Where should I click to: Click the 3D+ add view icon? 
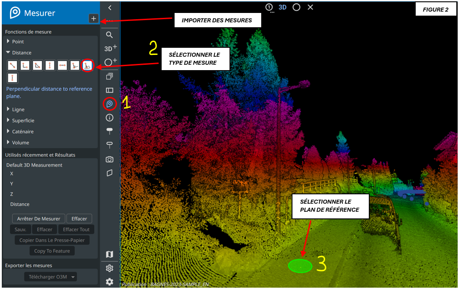point(110,48)
